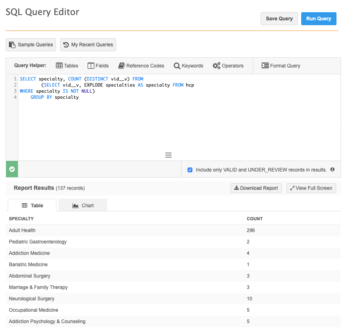
Task: Switch to the Chart tab
Action: [83, 206]
